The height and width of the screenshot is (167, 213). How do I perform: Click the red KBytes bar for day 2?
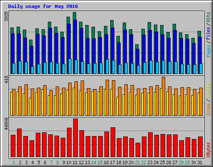click(19, 143)
